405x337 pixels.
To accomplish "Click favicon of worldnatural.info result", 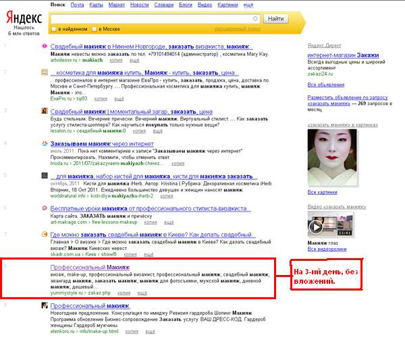I will [x=45, y=176].
